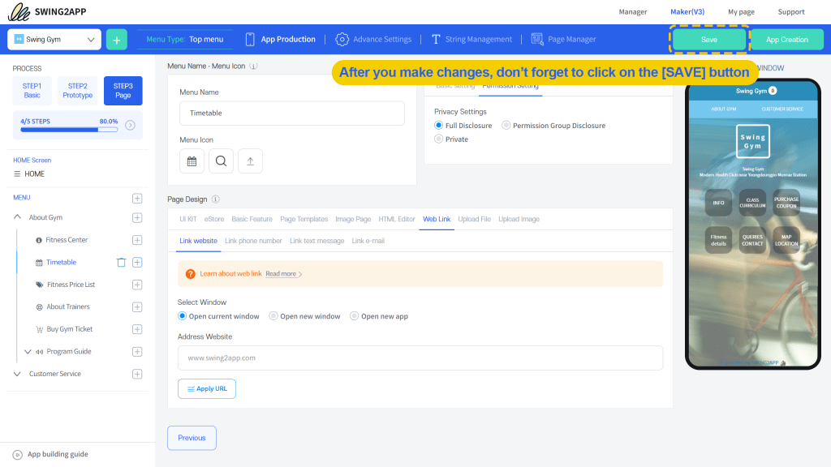Click the Save button
This screenshot has height=467, width=831.
[709, 40]
